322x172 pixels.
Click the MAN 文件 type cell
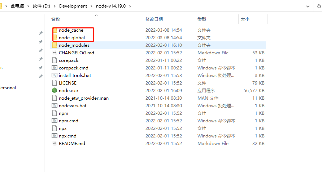click(208, 98)
